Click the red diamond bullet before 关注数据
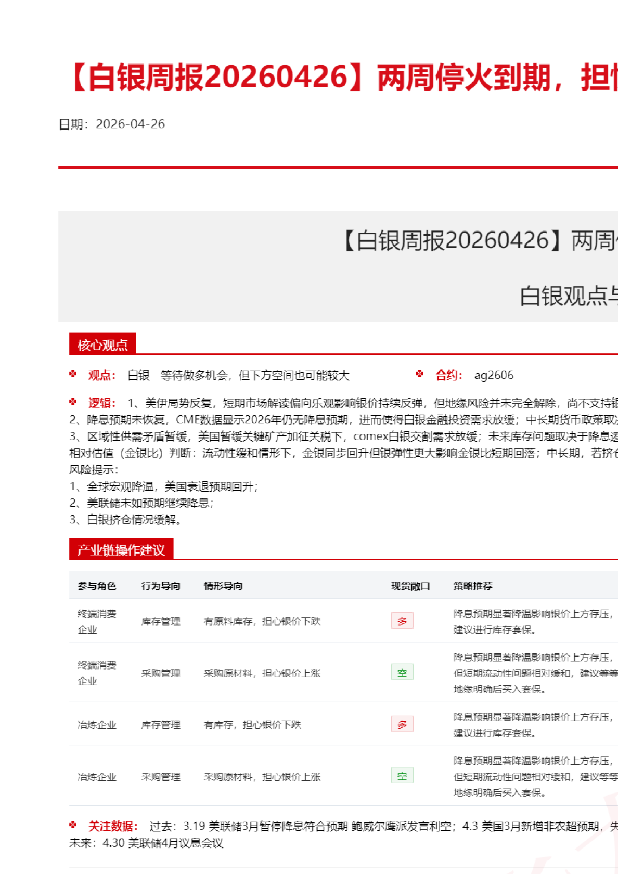 [73, 825]
